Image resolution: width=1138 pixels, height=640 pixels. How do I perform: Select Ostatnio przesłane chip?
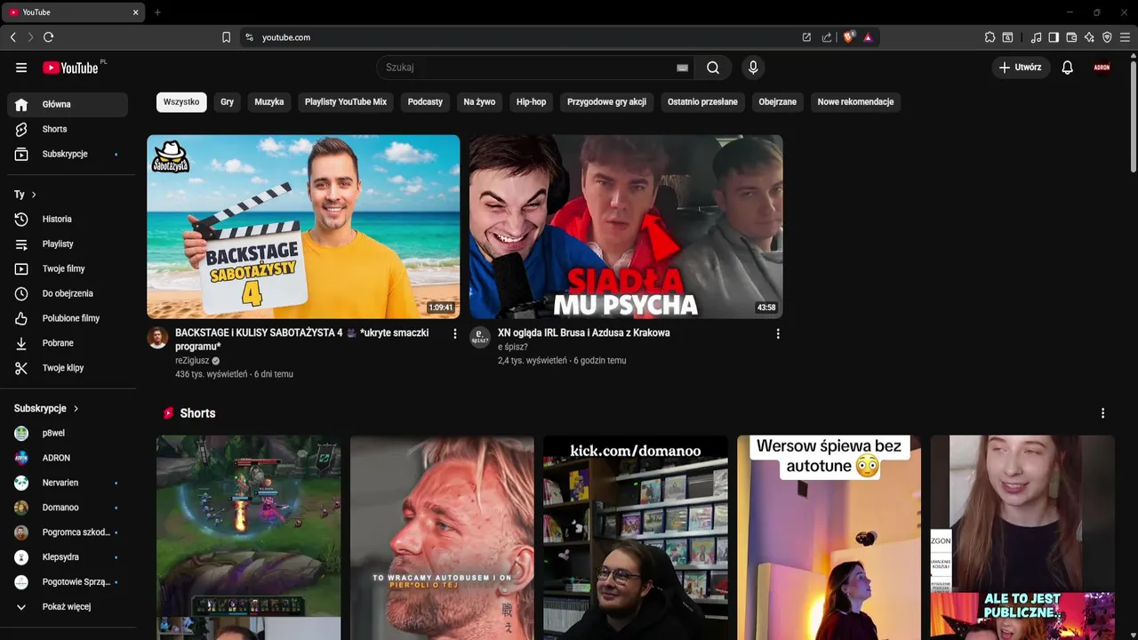(702, 102)
